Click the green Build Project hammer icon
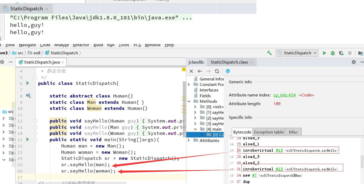This screenshot has height=184, width=364. click(x=269, y=53)
